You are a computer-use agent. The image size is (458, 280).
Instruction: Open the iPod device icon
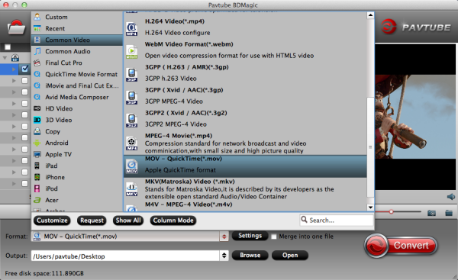(37, 188)
